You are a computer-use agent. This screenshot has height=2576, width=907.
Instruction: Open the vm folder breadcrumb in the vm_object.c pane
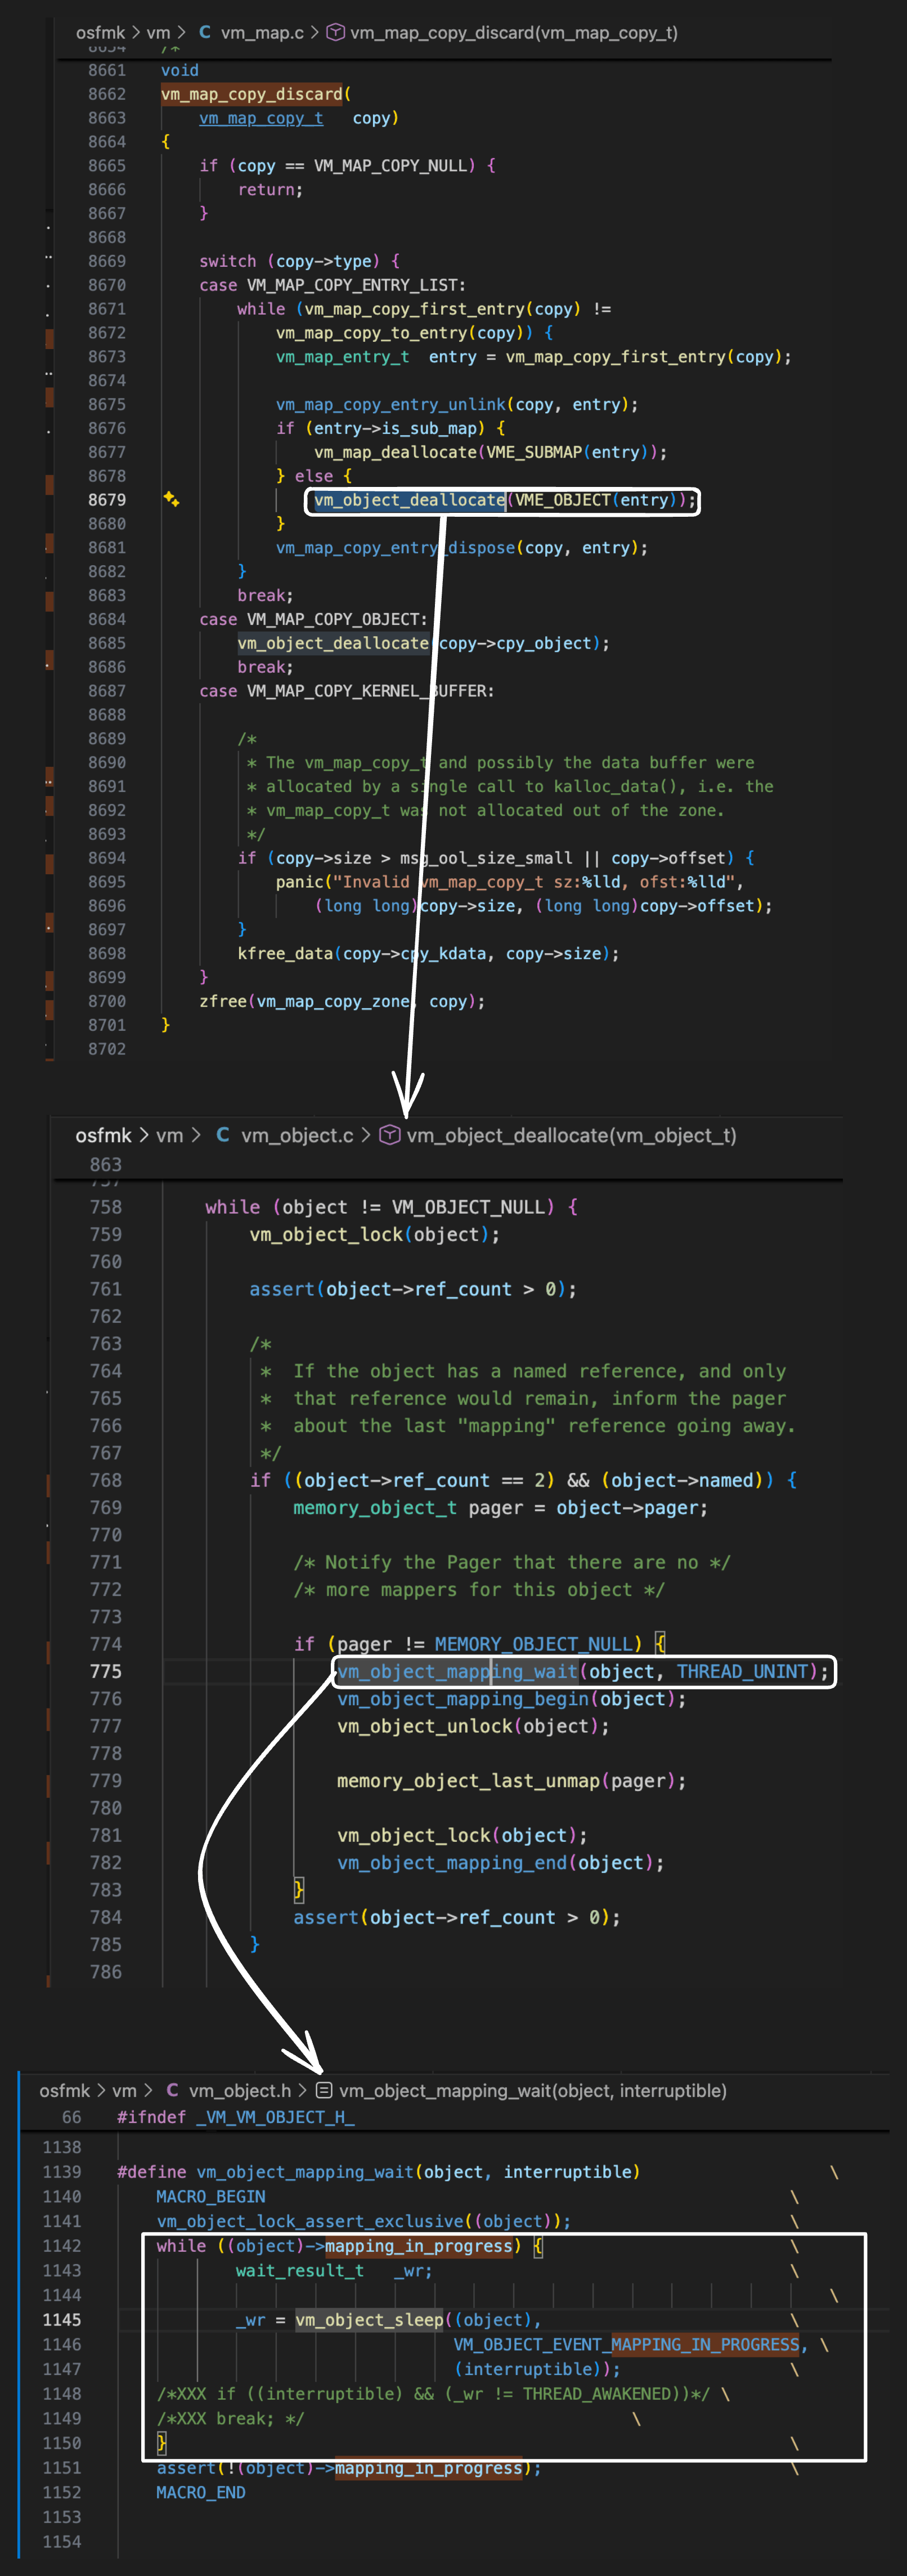pyautogui.click(x=170, y=1135)
